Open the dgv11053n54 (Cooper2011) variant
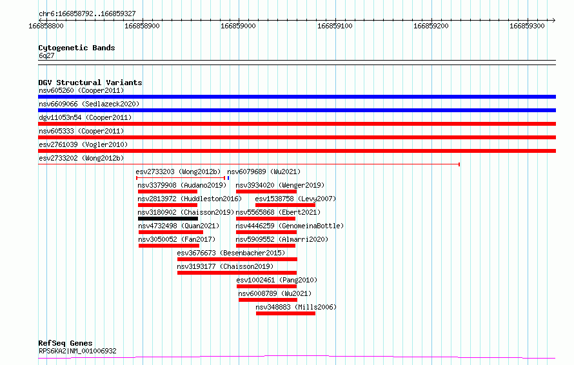 click(x=85, y=117)
